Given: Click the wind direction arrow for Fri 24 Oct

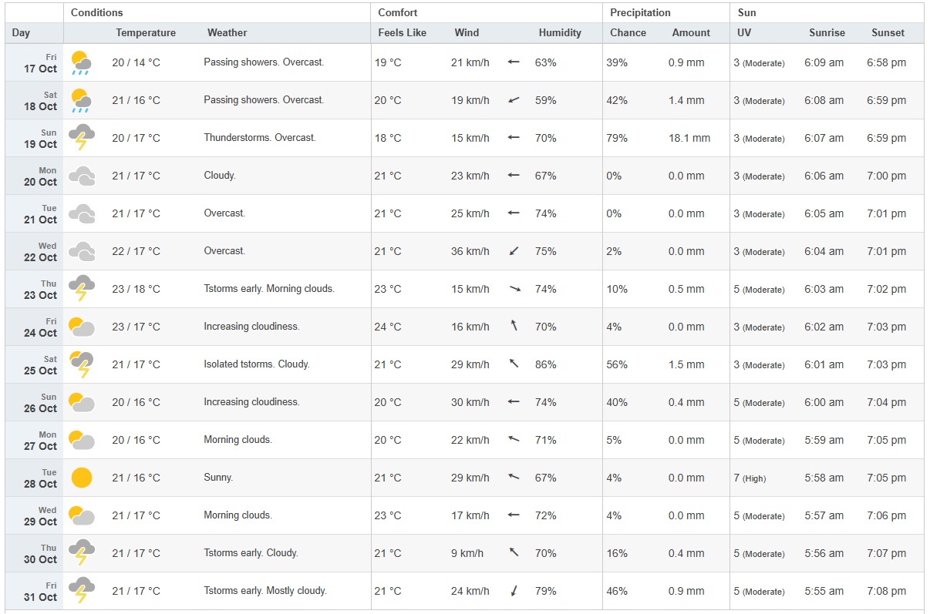Looking at the screenshot, I should pyautogui.click(x=514, y=327).
